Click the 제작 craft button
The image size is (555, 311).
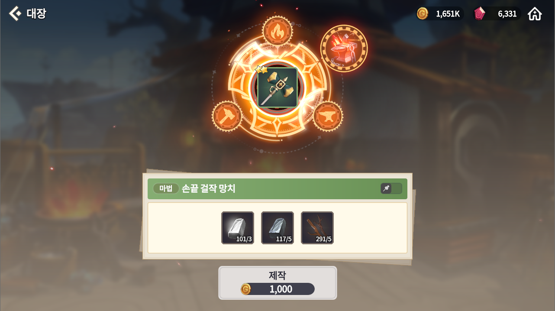[x=277, y=283]
